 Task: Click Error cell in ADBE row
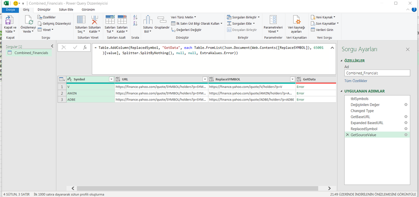(316, 99)
